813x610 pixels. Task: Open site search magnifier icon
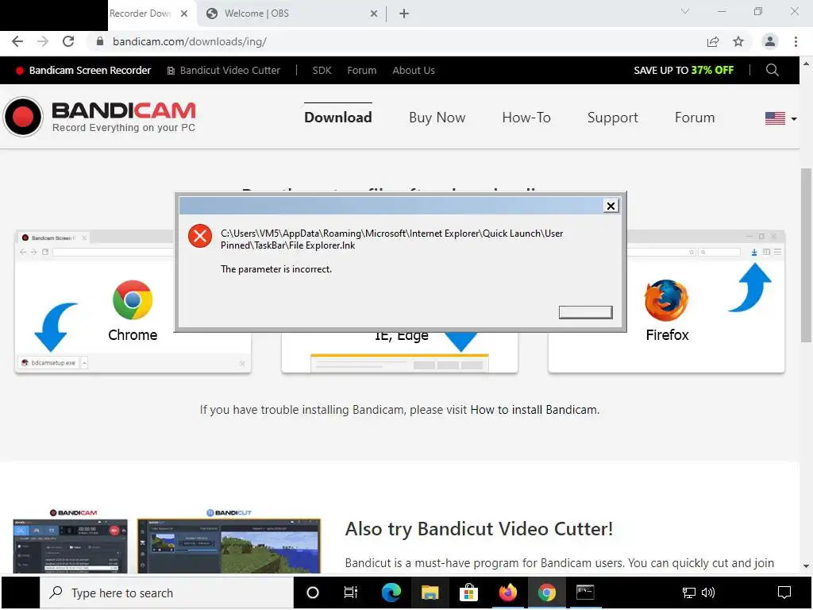[772, 70]
